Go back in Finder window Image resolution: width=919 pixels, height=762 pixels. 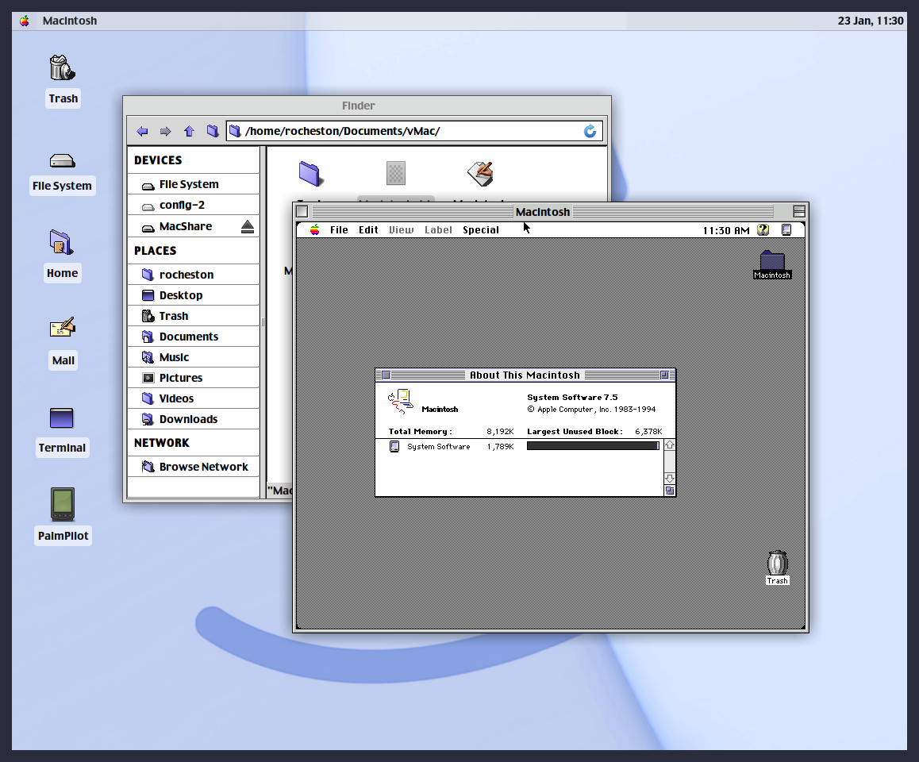[x=142, y=131]
